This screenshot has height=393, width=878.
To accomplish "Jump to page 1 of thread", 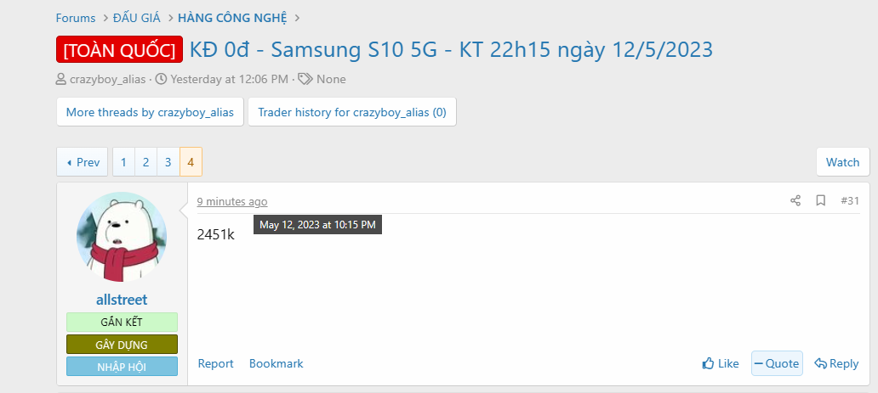I will (x=123, y=162).
